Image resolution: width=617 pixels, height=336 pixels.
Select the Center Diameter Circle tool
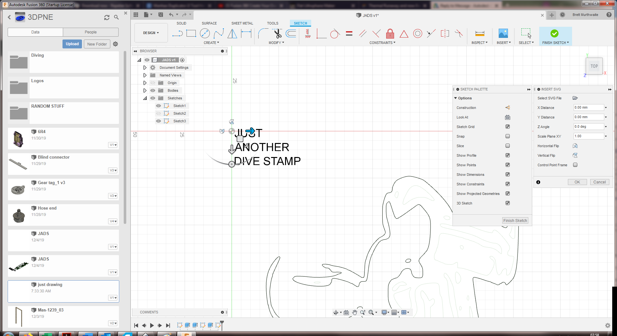(x=205, y=33)
